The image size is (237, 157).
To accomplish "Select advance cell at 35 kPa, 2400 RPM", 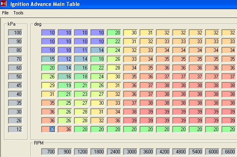I will click(x=114, y=103).
